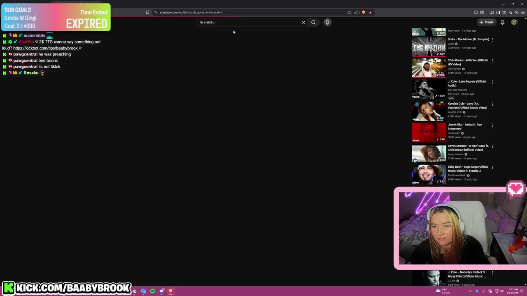Click chat username Roseku

31,73
